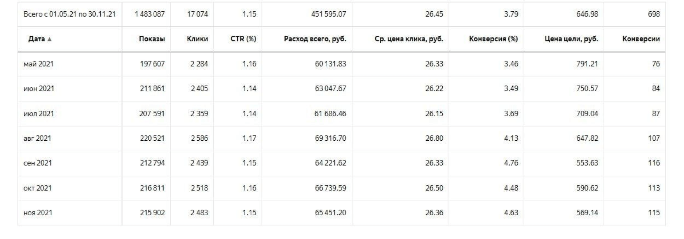Select the окт 2021 row date
This screenshot has height=239, width=684.
point(38,188)
